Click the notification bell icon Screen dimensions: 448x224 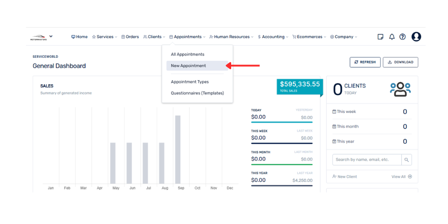[392, 37]
